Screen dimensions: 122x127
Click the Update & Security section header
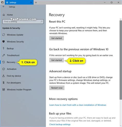pos(11,28)
